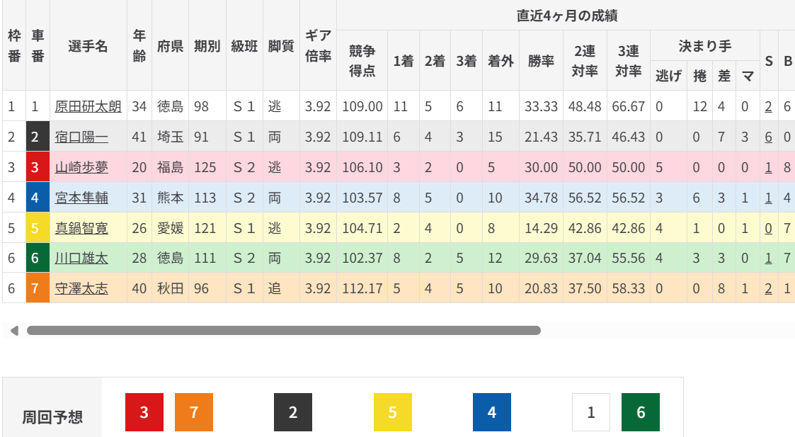Open racer 守澤太志 profile link

pyautogui.click(x=81, y=288)
